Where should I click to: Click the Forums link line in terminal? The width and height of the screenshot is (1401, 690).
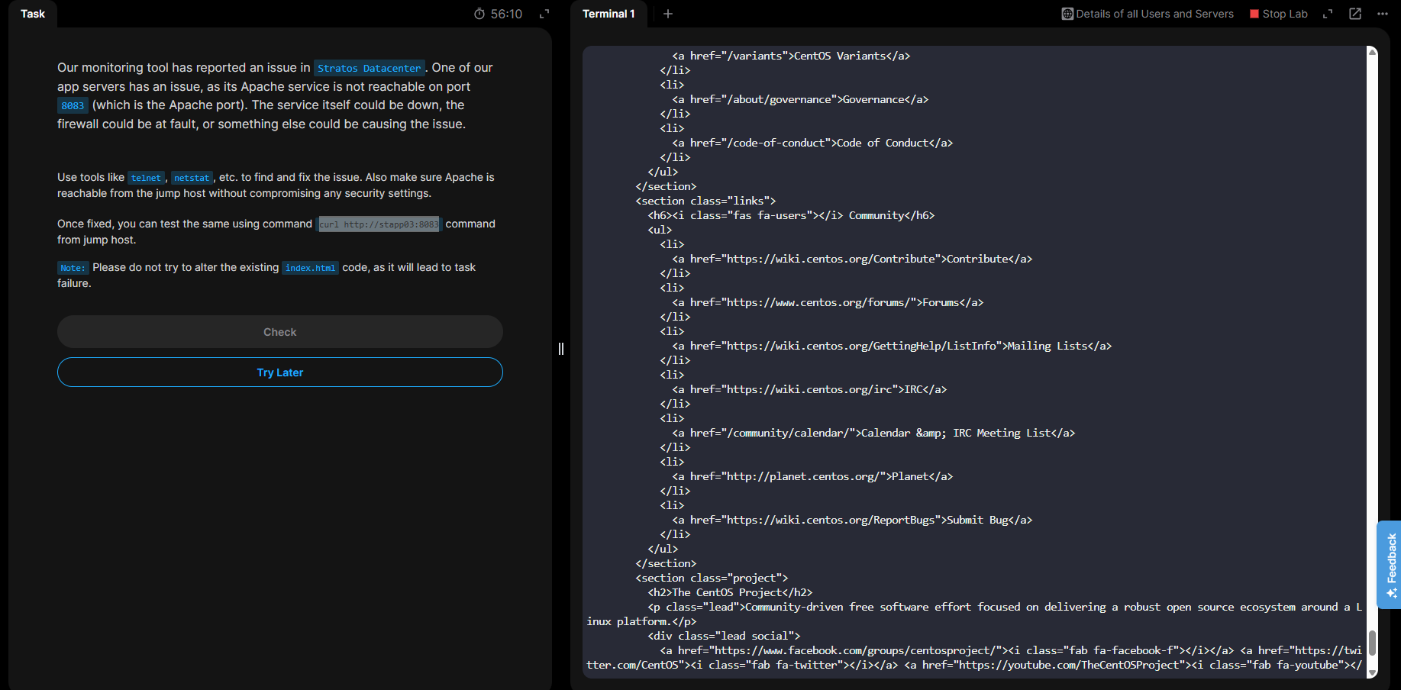coord(828,302)
